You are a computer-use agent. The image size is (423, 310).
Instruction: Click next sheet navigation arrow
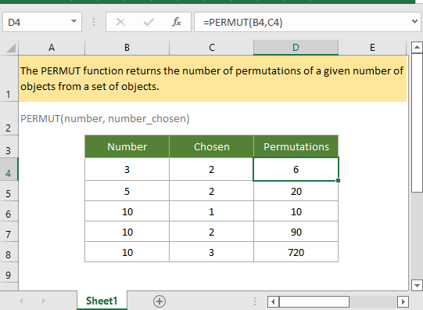coord(44,301)
